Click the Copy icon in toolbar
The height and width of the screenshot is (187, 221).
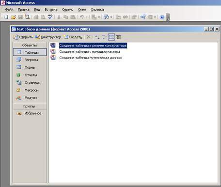pyautogui.click(x=66, y=17)
